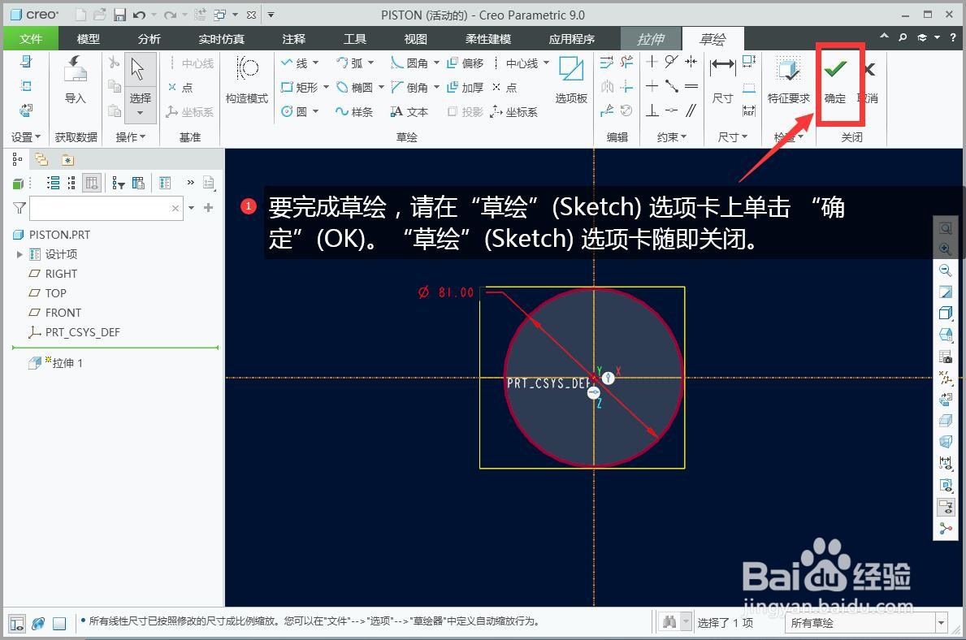This screenshot has width=966, height=640.
Task: Select the 样条 spline tool
Action: click(x=354, y=111)
